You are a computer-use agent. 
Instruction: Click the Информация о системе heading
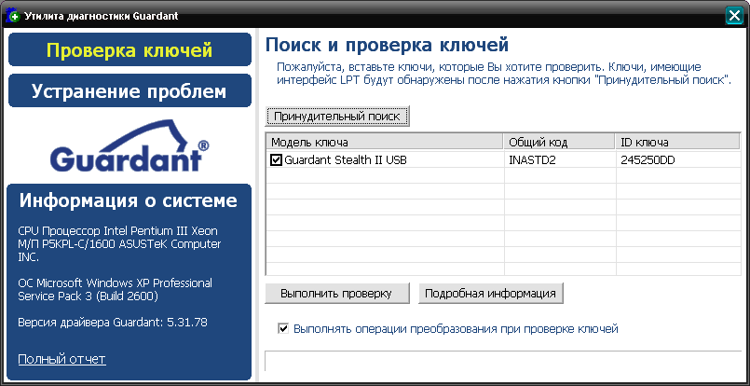coord(129,200)
